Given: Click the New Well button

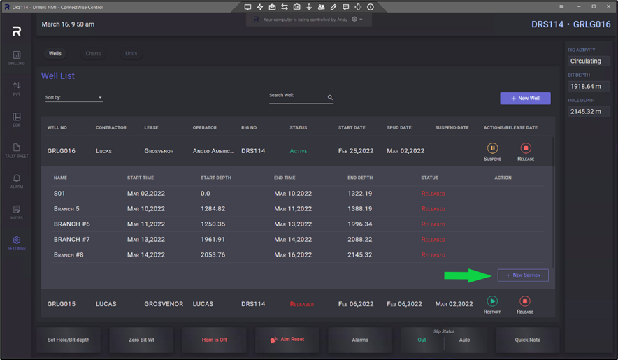Looking at the screenshot, I should [525, 99].
